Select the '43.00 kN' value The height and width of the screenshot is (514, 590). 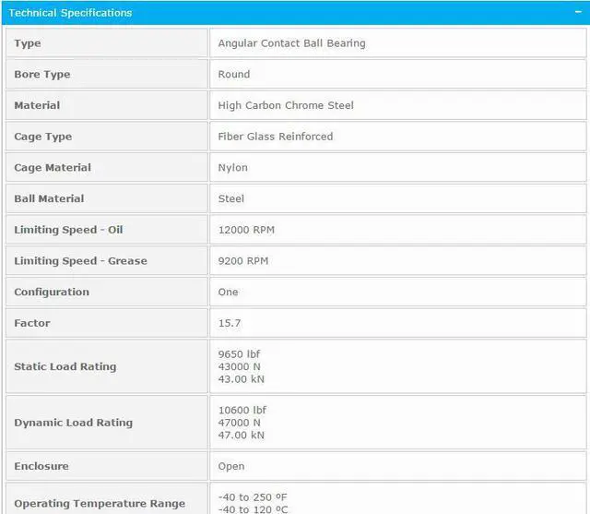[x=242, y=379]
